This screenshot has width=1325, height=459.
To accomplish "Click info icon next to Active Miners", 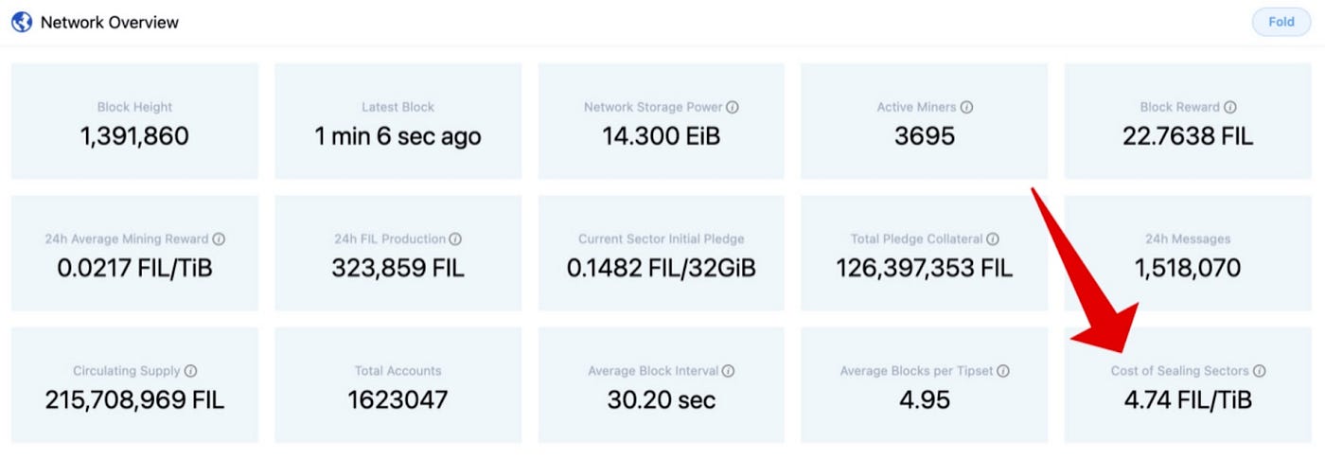I will point(966,107).
